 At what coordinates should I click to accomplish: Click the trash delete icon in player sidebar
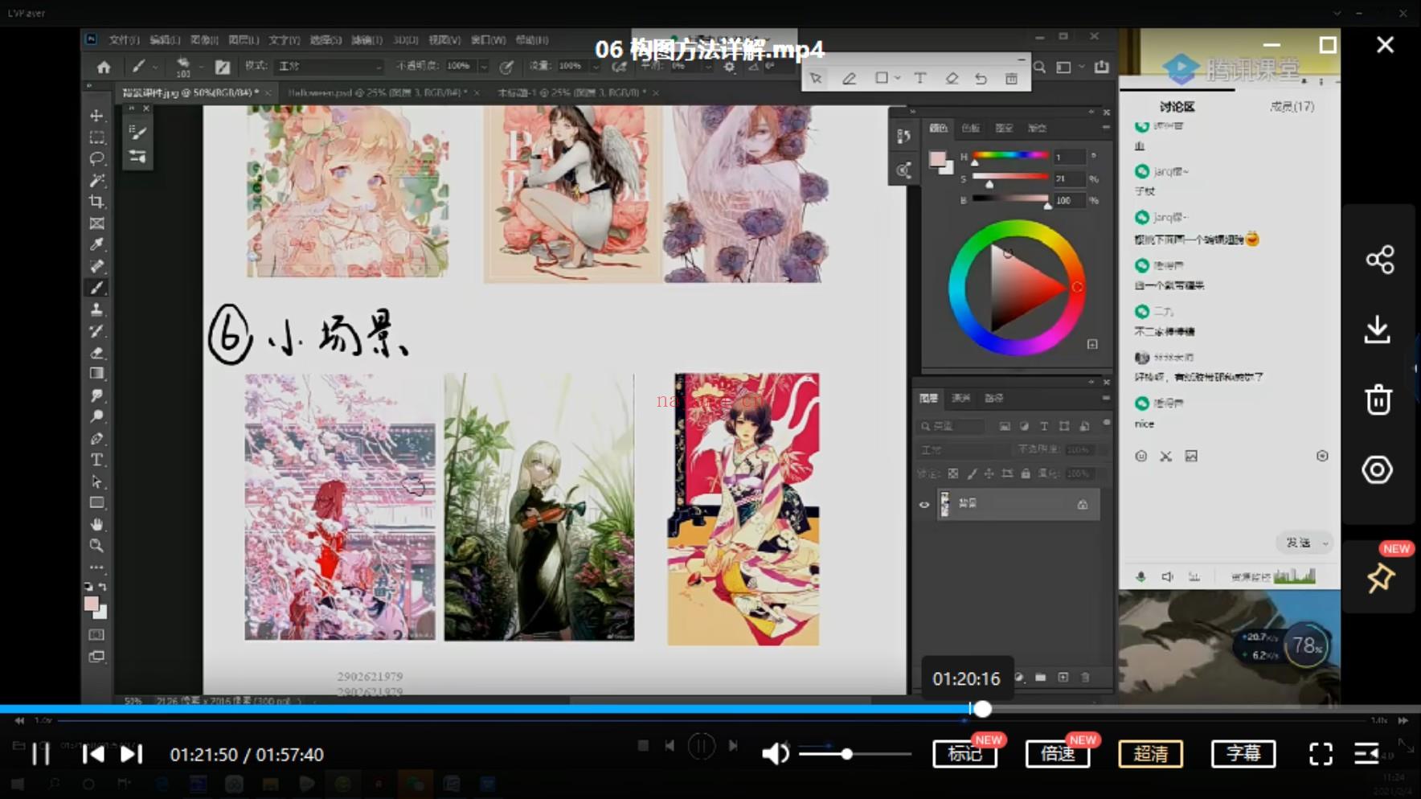click(1378, 399)
